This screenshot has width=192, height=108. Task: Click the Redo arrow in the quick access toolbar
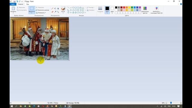20,1
